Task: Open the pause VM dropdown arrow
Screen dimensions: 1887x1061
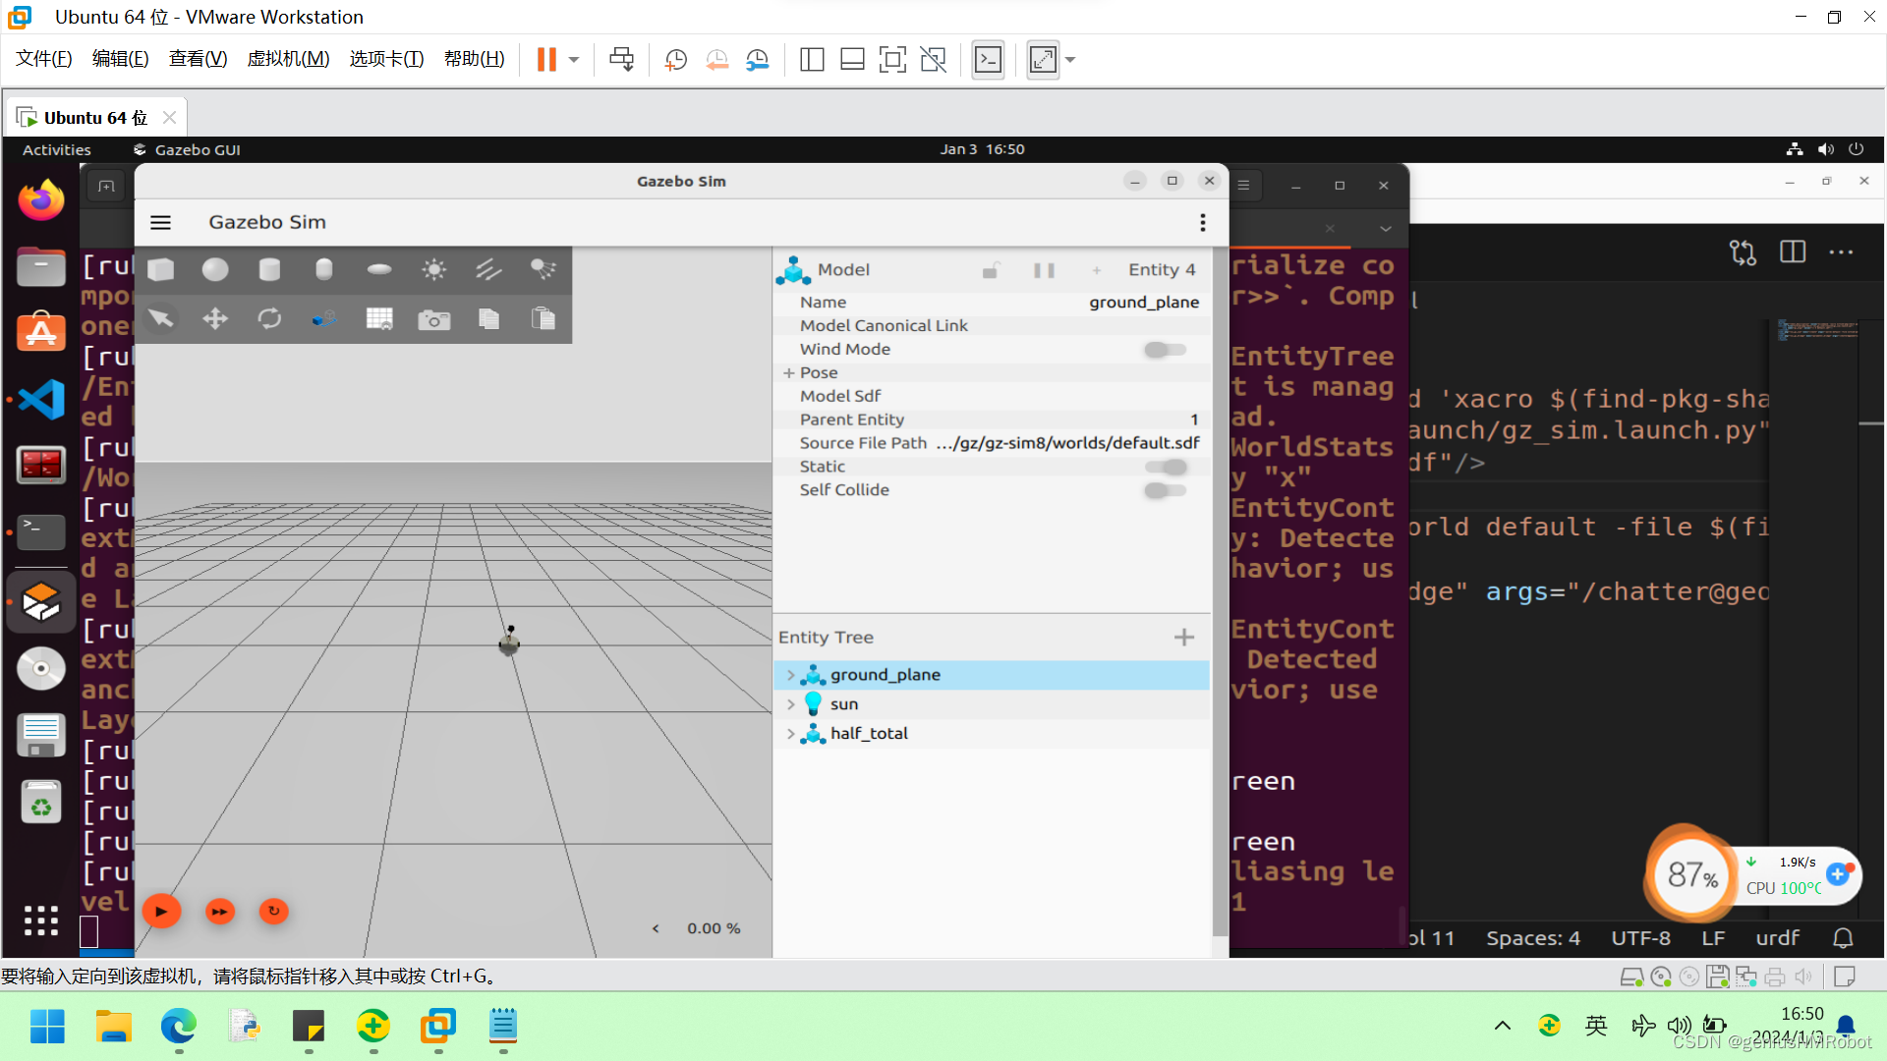Action: click(x=574, y=60)
